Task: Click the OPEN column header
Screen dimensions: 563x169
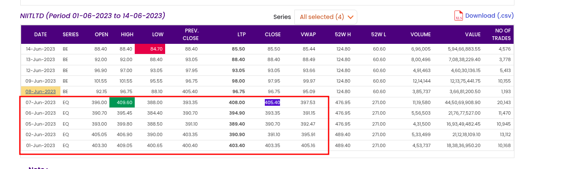Action: click(101, 35)
